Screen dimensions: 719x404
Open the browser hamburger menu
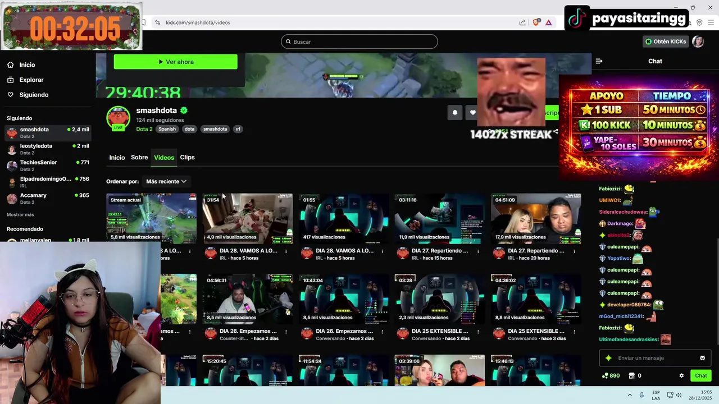pyautogui.click(x=711, y=22)
